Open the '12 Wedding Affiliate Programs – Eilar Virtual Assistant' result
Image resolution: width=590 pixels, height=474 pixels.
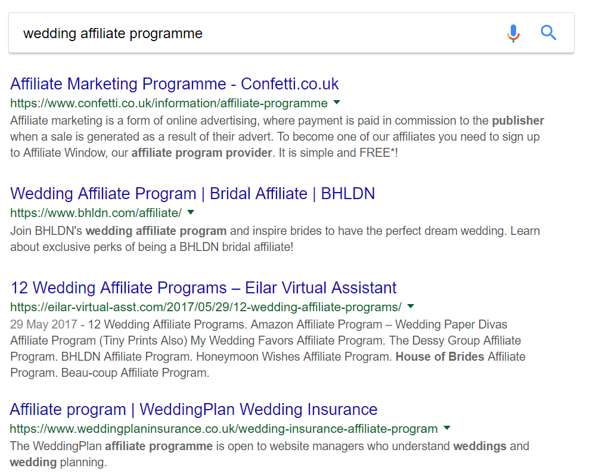(203, 287)
